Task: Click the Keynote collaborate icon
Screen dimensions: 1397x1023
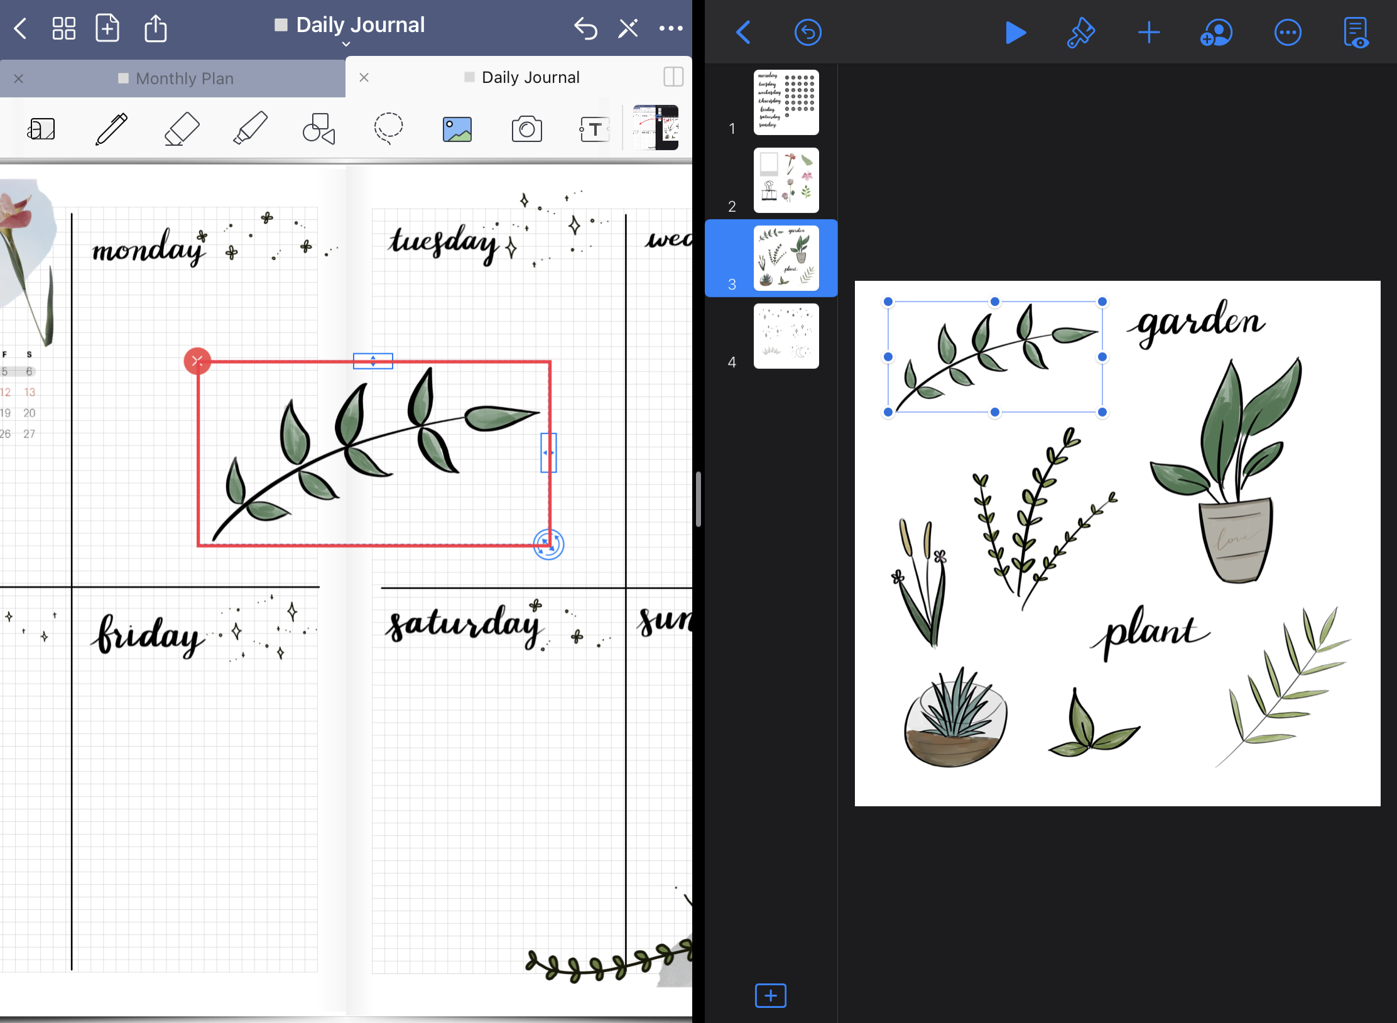Action: click(1216, 33)
